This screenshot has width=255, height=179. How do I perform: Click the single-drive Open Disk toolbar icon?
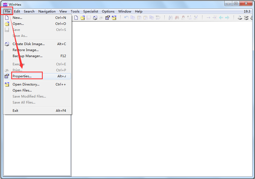[x=240, y=18]
